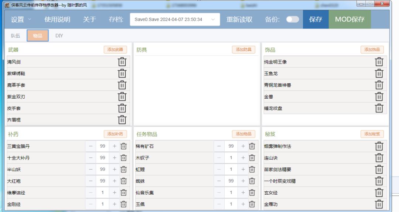Screen dimensions: 399x212
Task: Delete the 金刚经 item
Action: point(123,204)
